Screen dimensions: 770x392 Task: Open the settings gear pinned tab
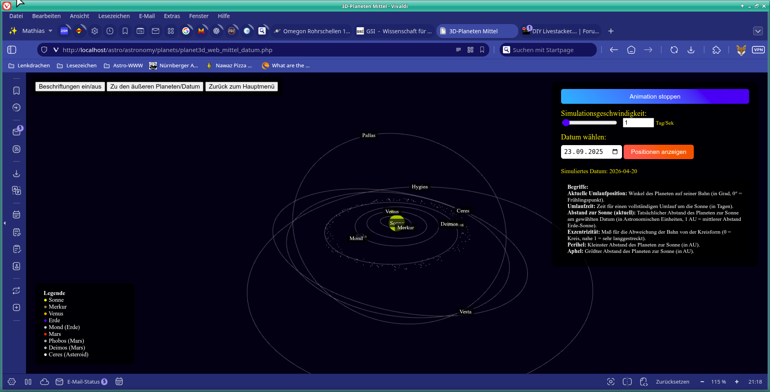point(95,31)
